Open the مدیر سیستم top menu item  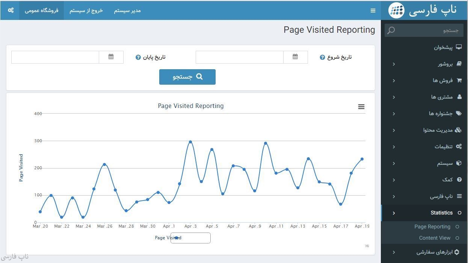(127, 11)
